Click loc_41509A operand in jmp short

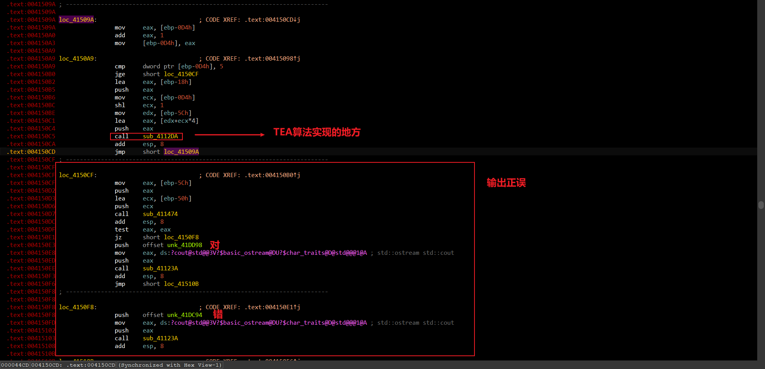181,152
